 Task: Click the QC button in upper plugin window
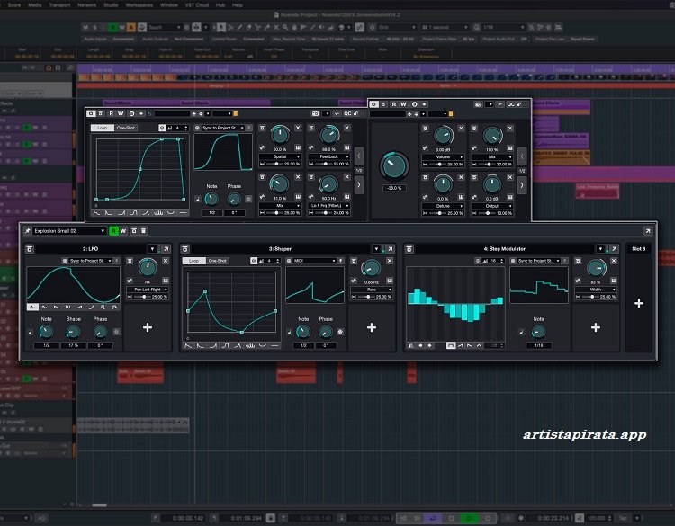347,113
